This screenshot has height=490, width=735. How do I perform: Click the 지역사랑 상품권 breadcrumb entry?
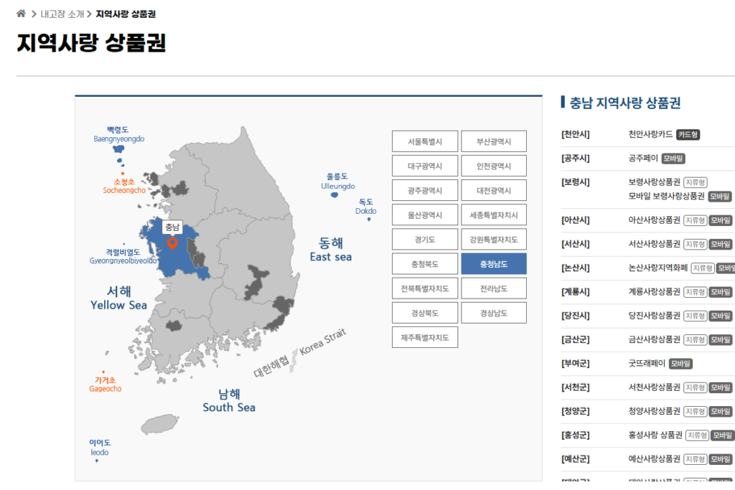click(x=126, y=13)
